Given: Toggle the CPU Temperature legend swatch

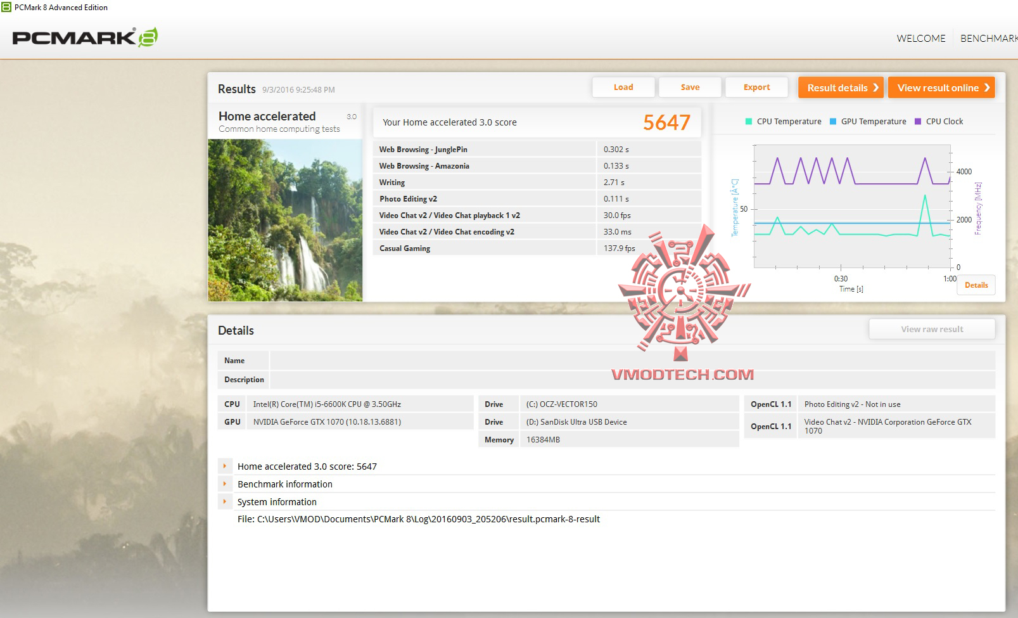Looking at the screenshot, I should coord(749,121).
